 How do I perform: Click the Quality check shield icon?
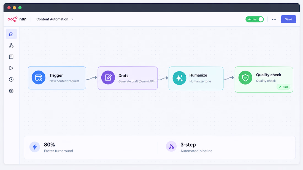[x=245, y=78]
